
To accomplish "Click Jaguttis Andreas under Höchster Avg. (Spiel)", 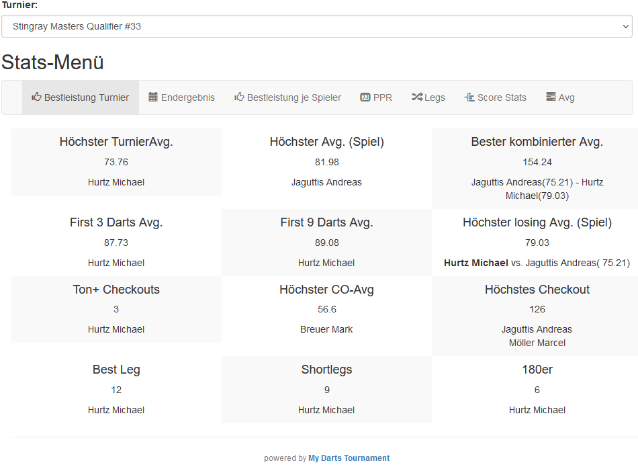I will 326,182.
